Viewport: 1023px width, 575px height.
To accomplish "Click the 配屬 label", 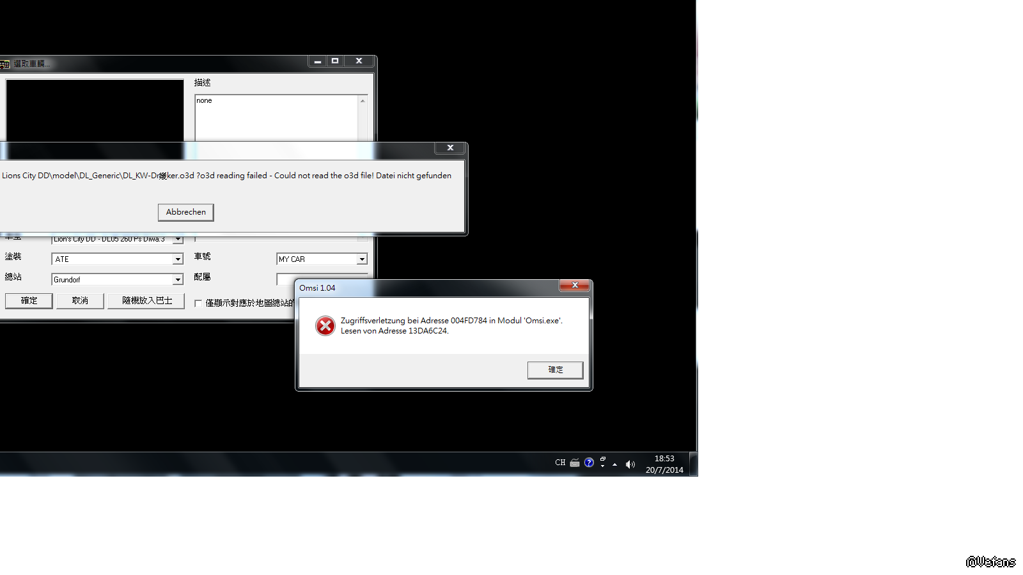I will (202, 277).
